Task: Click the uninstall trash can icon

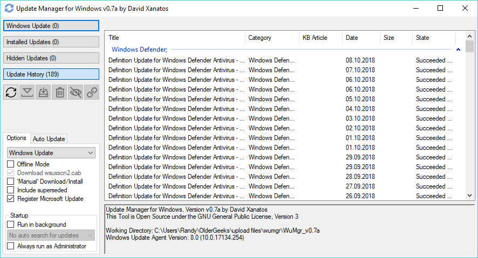Action: [x=60, y=92]
